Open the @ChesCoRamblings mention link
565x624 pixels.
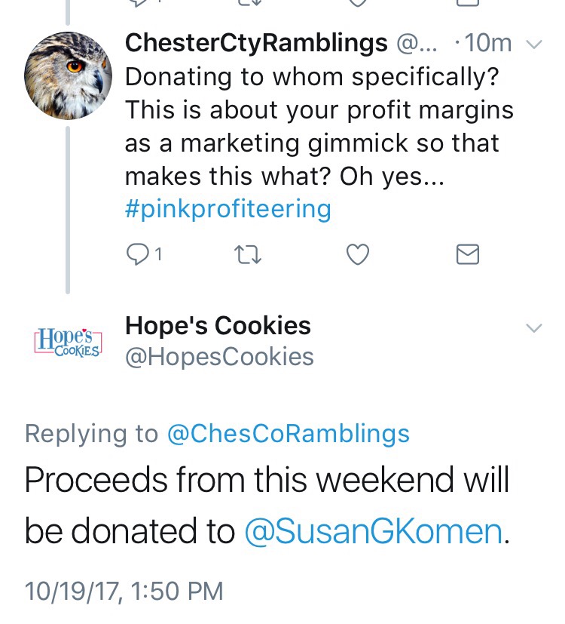point(288,433)
